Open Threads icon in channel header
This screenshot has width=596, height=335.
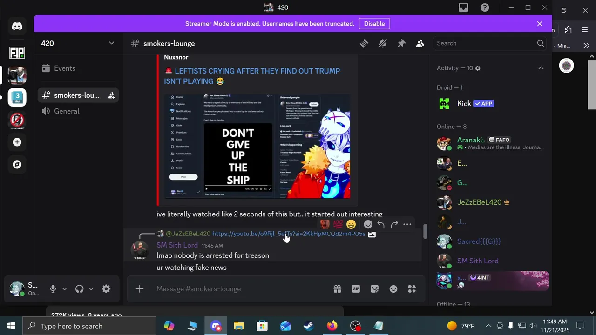click(x=364, y=43)
